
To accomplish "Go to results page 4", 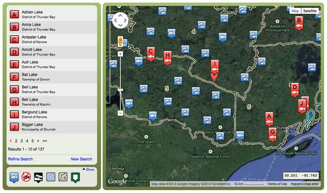I will 27,141.
